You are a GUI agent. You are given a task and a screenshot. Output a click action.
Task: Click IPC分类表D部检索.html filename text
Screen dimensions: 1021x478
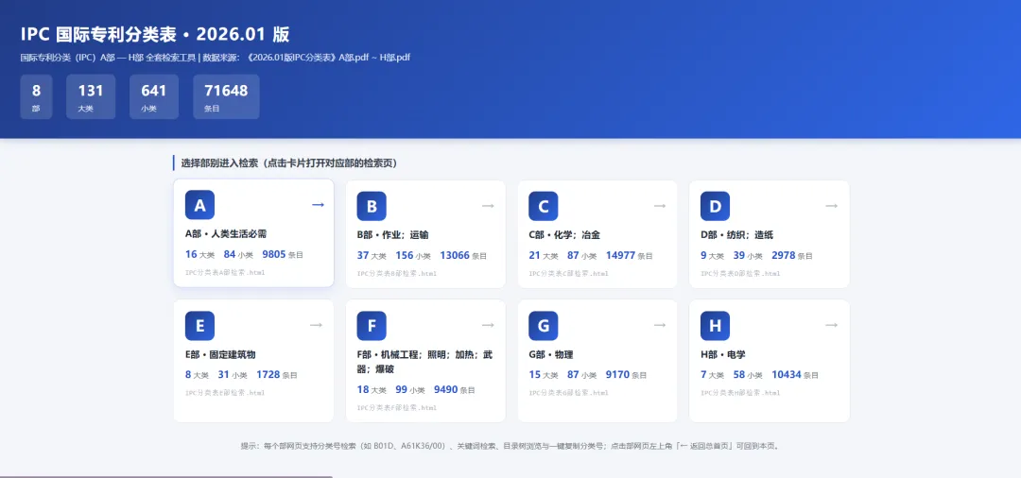click(x=740, y=274)
